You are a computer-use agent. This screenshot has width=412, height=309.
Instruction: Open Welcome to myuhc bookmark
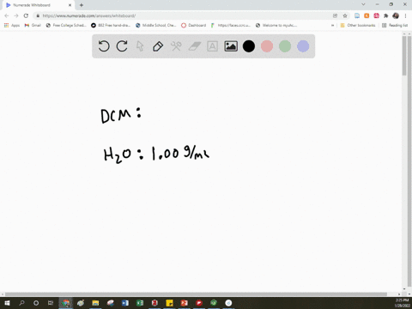(x=276, y=25)
